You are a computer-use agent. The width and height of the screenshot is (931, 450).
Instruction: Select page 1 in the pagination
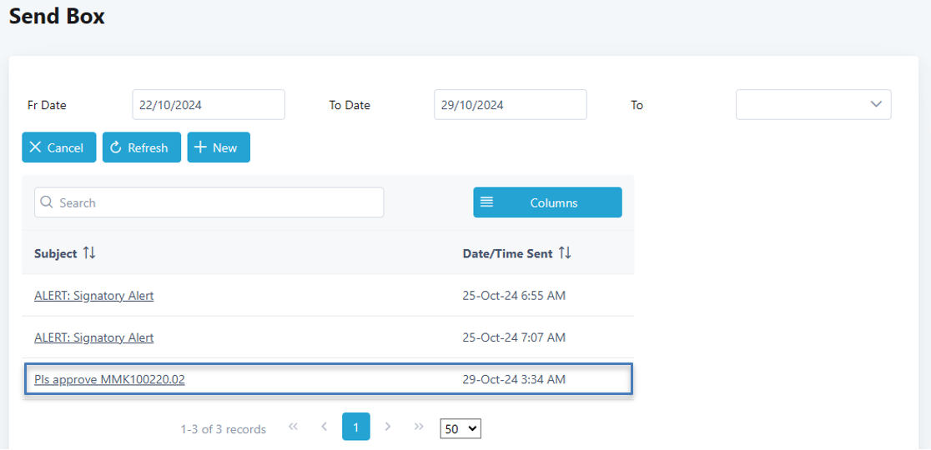coord(355,427)
